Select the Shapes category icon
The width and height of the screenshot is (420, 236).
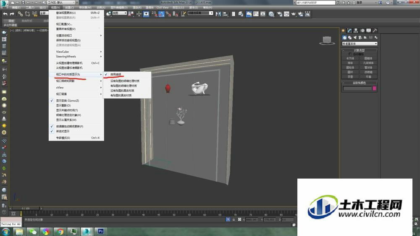pyautogui.click(x=350, y=38)
